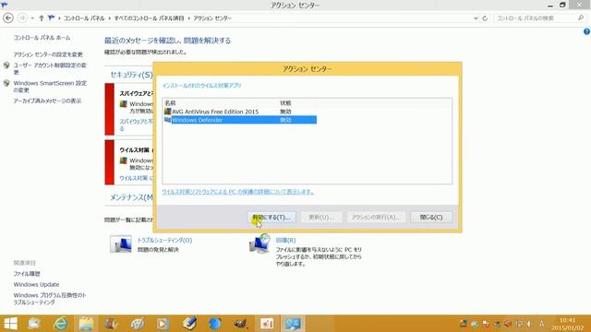Open the blue help question mark icon
Image resolution: width=591 pixels, height=332 pixels.
(x=587, y=32)
